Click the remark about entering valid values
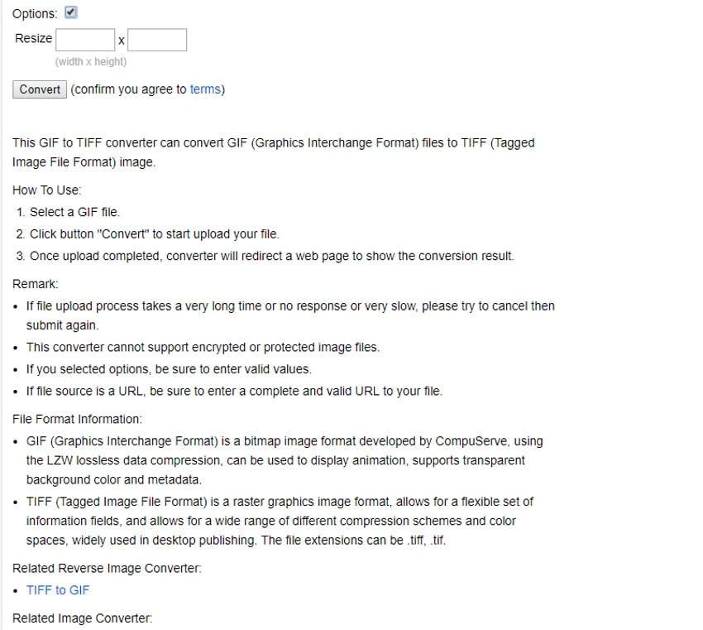Image resolution: width=703 pixels, height=630 pixels. coord(169,369)
